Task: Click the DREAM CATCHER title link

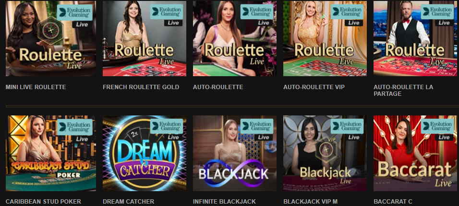Action: 129,202
